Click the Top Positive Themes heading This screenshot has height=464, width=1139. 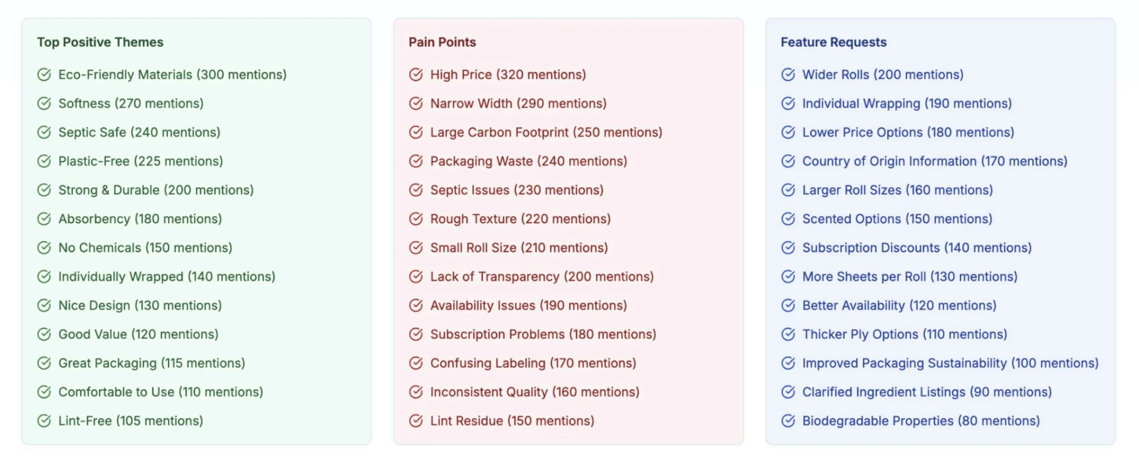(x=100, y=42)
